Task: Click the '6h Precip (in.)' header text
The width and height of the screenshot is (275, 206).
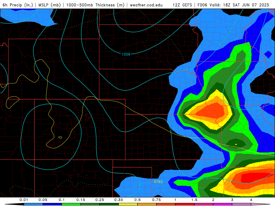Action: coord(18,5)
